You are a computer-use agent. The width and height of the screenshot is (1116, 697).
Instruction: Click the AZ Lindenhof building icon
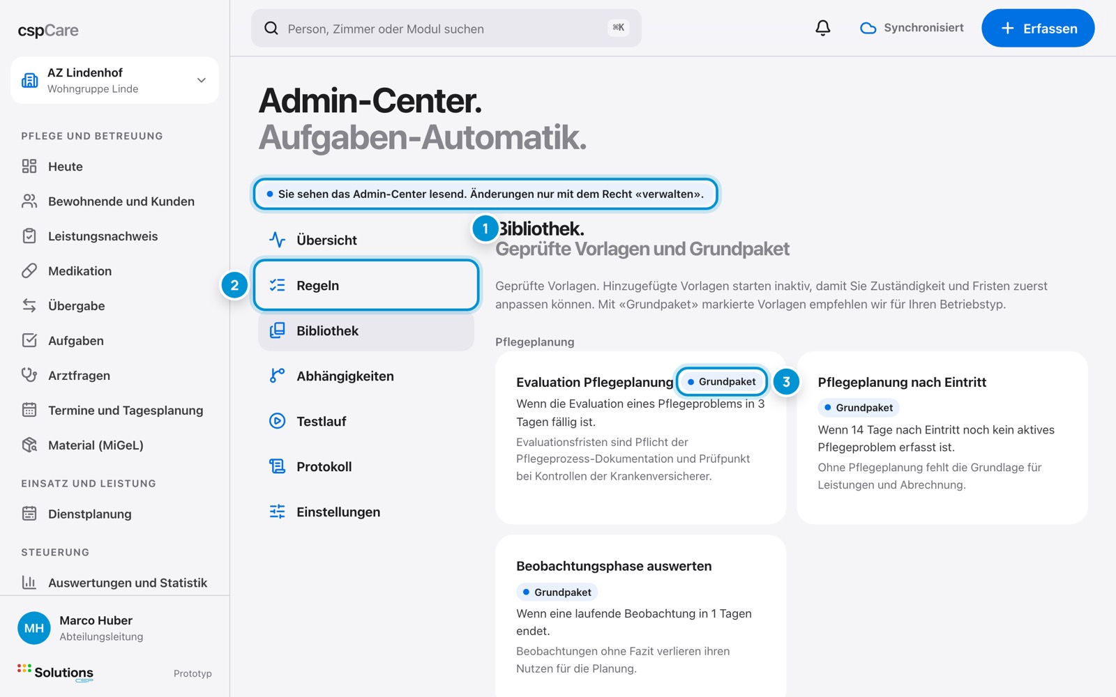pyautogui.click(x=30, y=80)
